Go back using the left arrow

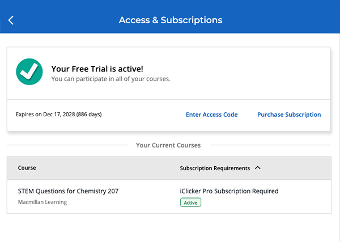click(11, 20)
